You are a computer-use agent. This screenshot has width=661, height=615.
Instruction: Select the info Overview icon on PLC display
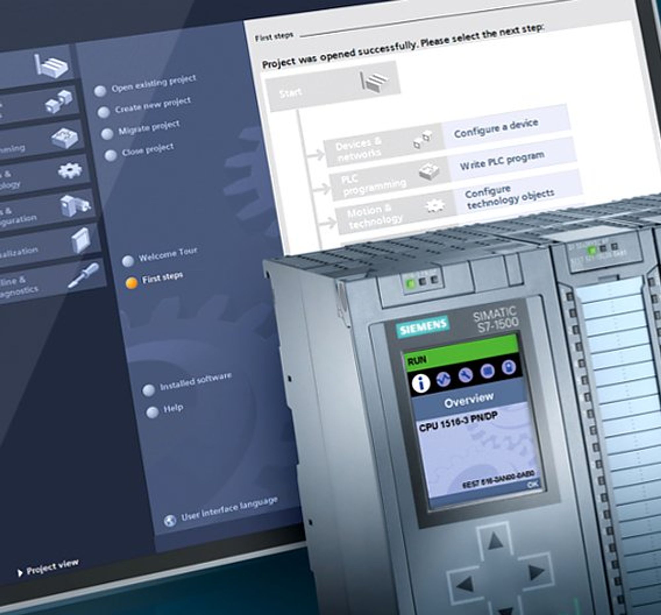(x=421, y=383)
